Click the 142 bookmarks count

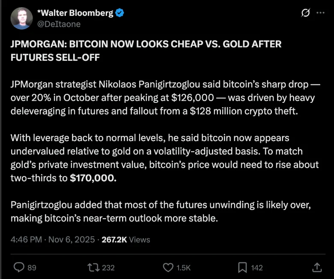pos(257,267)
